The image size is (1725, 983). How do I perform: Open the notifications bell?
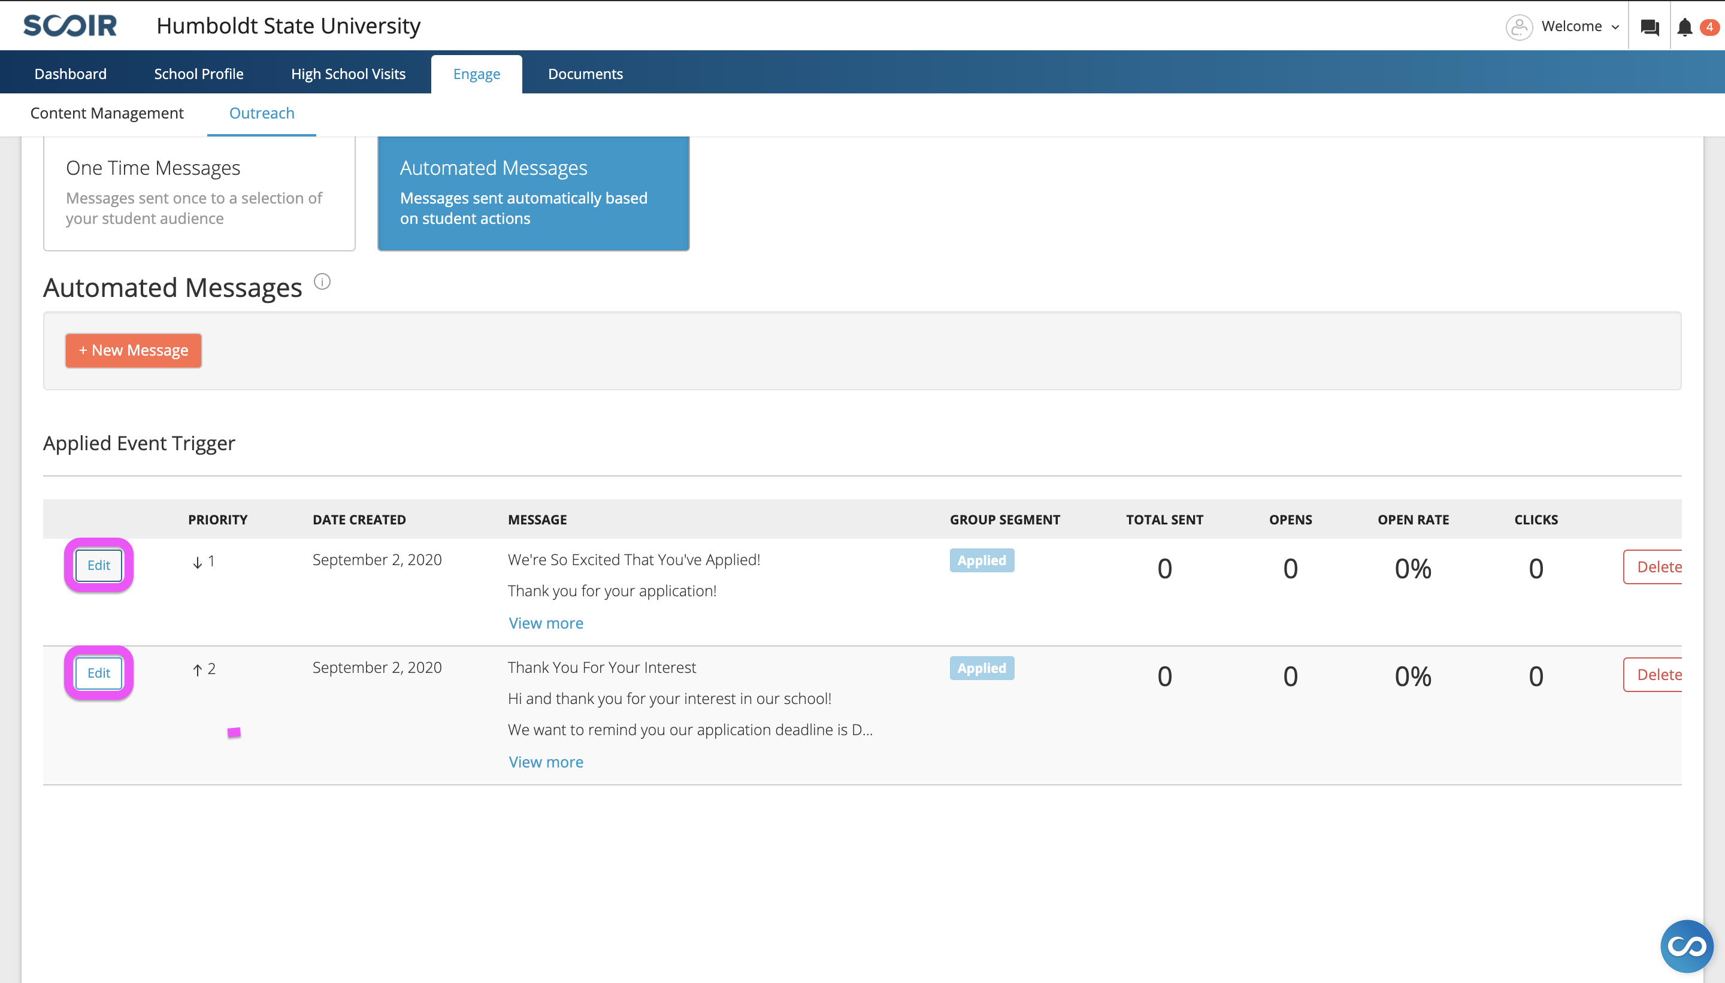click(1684, 27)
